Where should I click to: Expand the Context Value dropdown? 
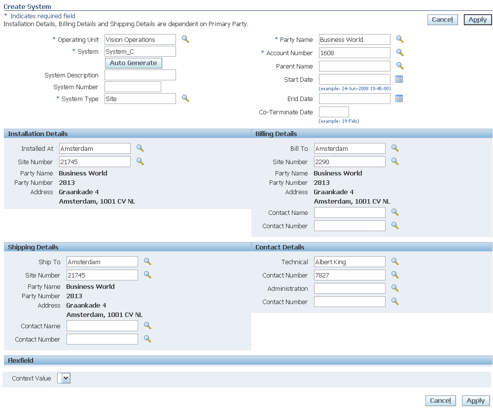point(64,378)
